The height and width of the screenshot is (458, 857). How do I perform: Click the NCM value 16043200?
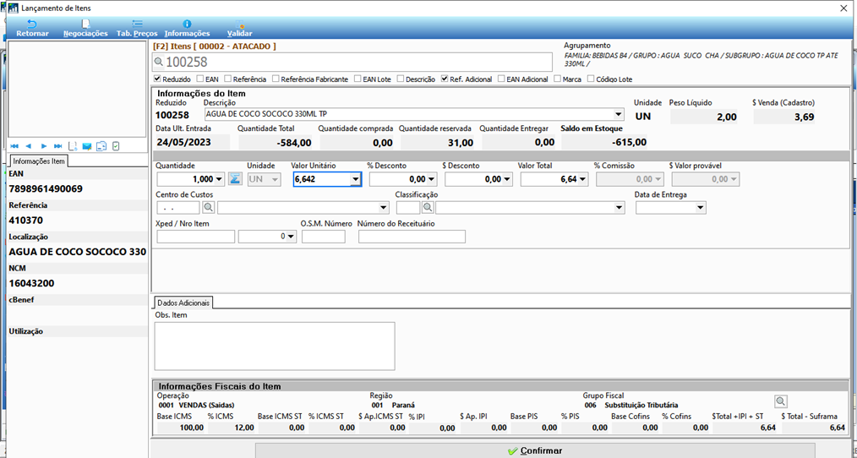[32, 283]
